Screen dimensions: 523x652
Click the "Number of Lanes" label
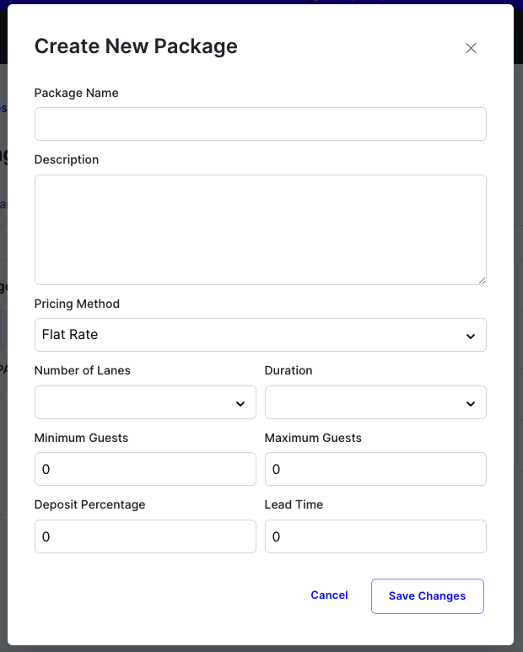[83, 370]
